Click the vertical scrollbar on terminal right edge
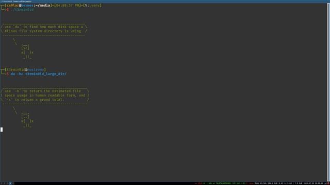 tap(328, 92)
